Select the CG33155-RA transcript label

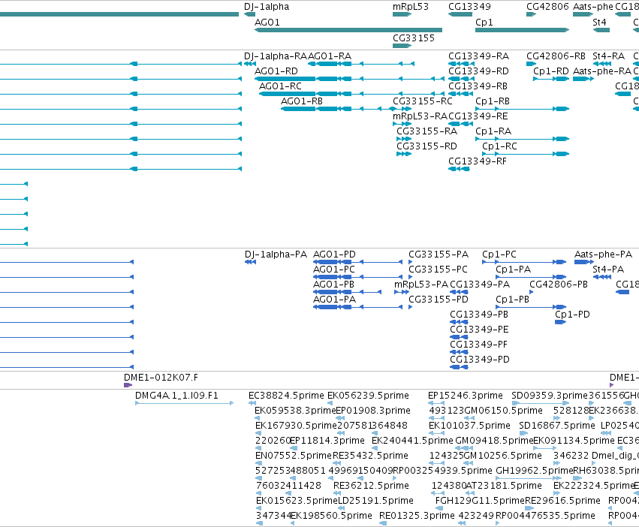coord(427,131)
